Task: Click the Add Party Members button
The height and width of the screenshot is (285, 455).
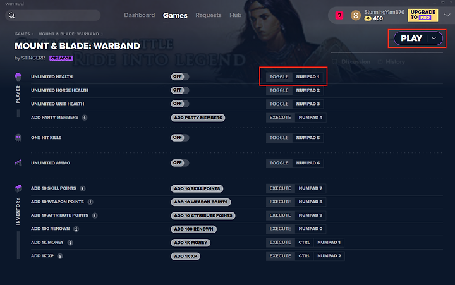Action: [198, 118]
